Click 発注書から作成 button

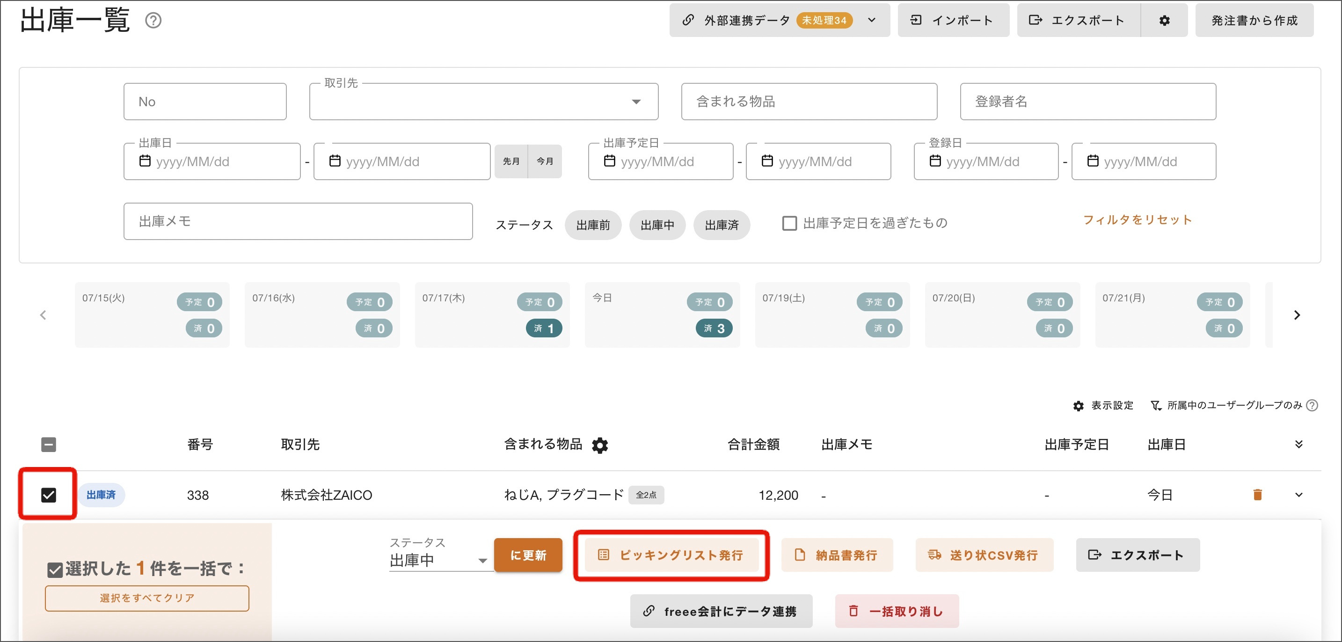[x=1254, y=20]
